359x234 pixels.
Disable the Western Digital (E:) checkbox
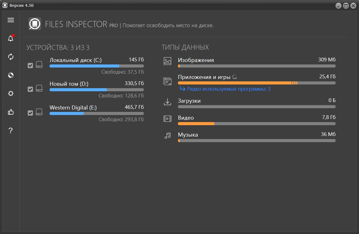(30, 113)
